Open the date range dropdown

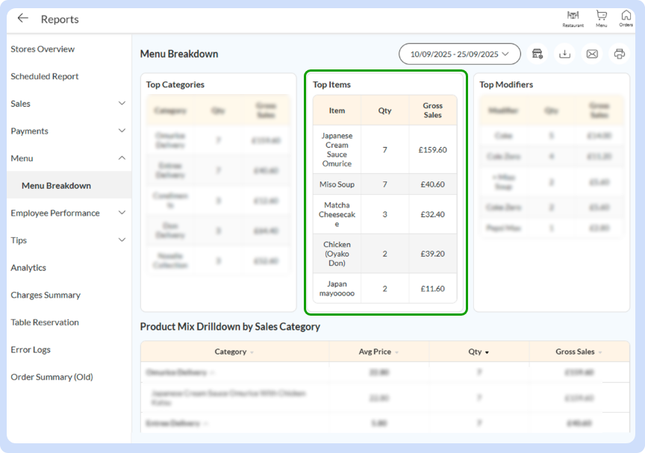(459, 54)
